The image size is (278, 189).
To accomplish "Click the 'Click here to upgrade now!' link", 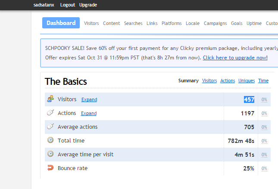I will (x=235, y=58).
